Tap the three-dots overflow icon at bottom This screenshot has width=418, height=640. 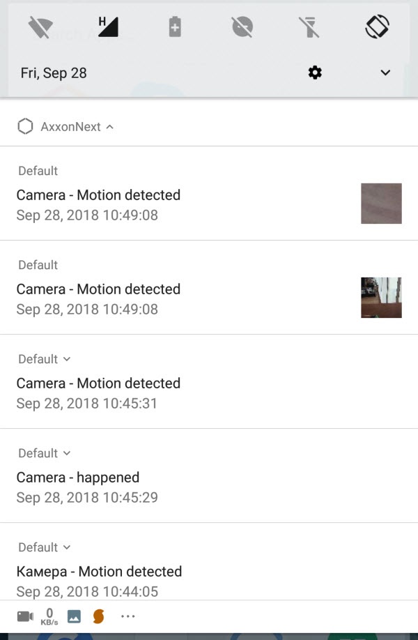(127, 616)
